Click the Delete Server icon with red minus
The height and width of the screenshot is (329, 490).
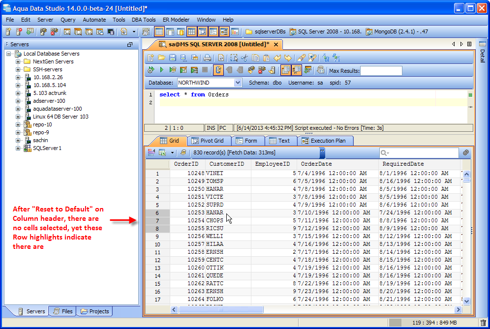tap(19, 31)
